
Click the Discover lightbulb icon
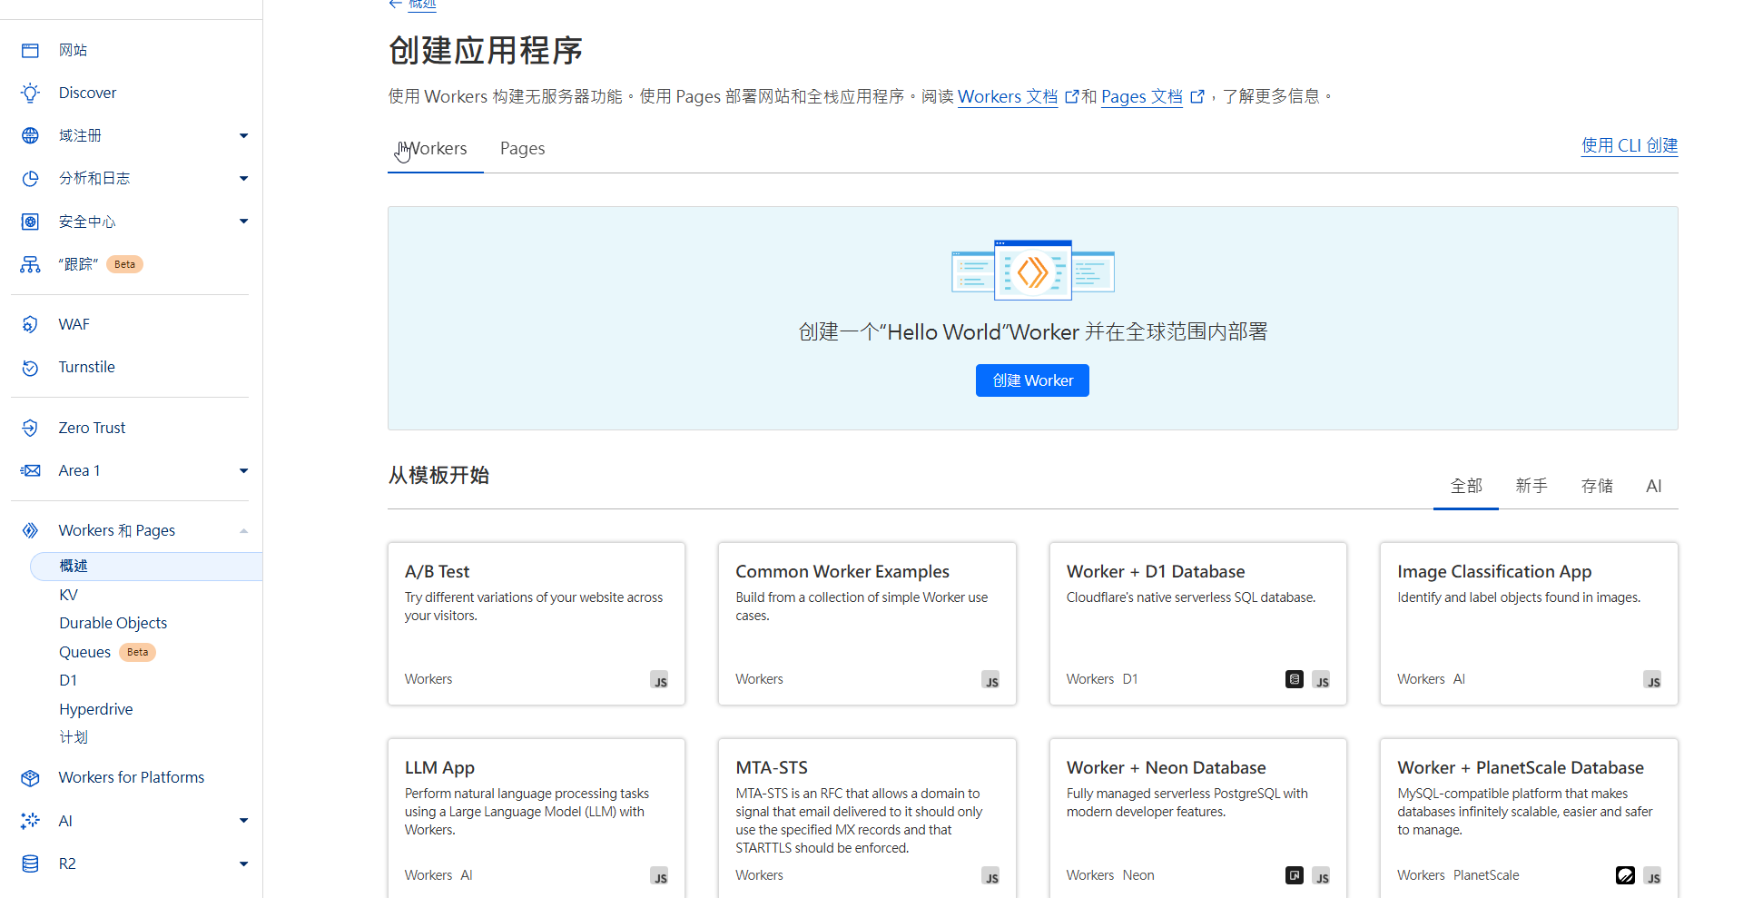pyautogui.click(x=30, y=94)
